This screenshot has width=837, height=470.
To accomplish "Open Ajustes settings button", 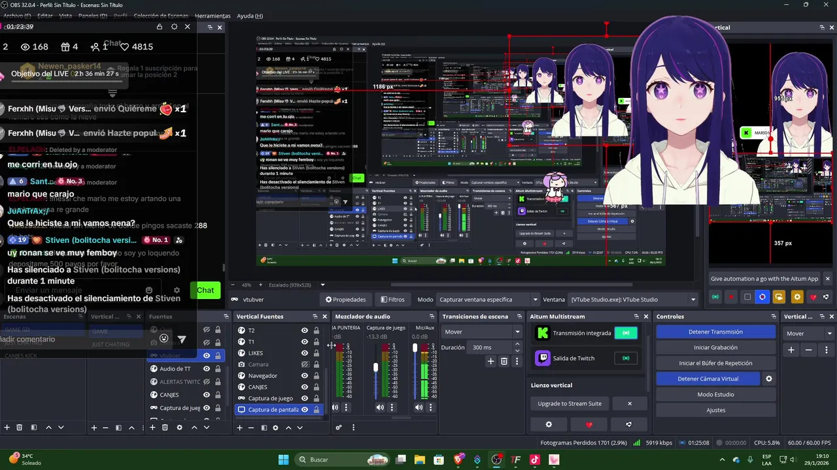I will pos(715,410).
